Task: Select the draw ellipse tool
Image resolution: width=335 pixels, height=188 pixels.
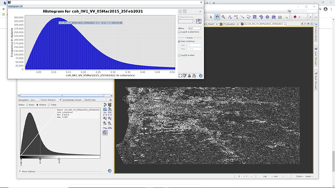Action: coord(268,17)
